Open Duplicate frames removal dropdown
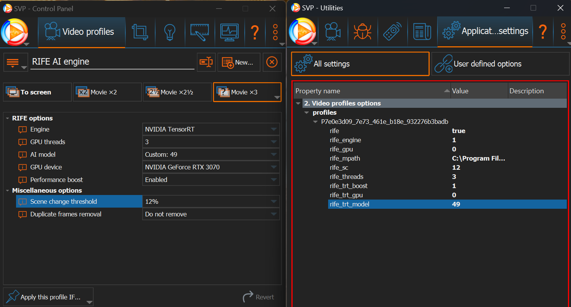Image resolution: width=571 pixels, height=307 pixels. click(x=210, y=214)
